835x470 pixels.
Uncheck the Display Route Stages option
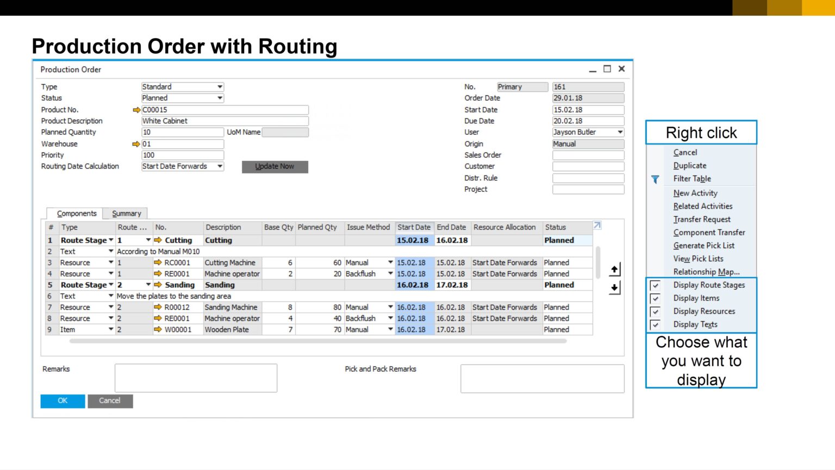[656, 285]
